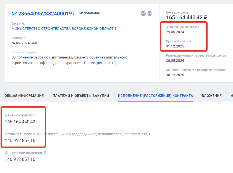Viewport: 233px width, 173px height.
Task: Click the @ email subscription icon
Action: click(143, 14)
